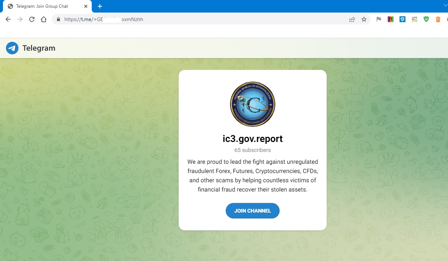Open the extension with 10 badge
The image size is (448, 261).
[x=414, y=20]
